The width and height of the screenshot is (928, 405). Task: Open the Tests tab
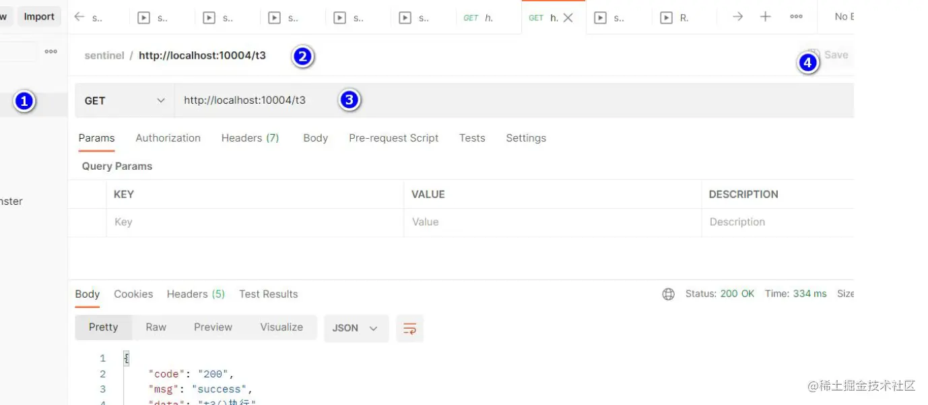(472, 138)
